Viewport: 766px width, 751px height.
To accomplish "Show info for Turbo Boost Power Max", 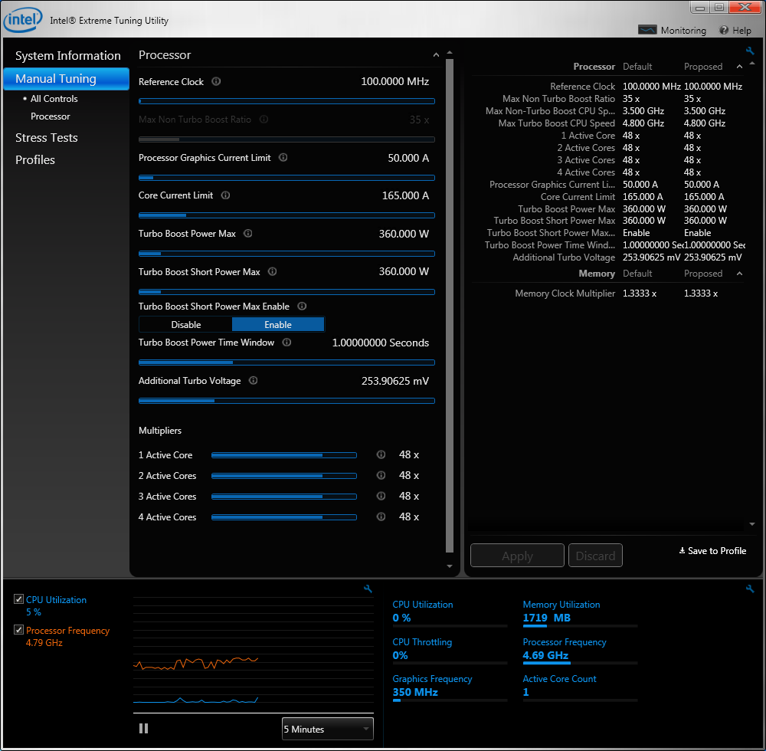I will pyautogui.click(x=248, y=234).
